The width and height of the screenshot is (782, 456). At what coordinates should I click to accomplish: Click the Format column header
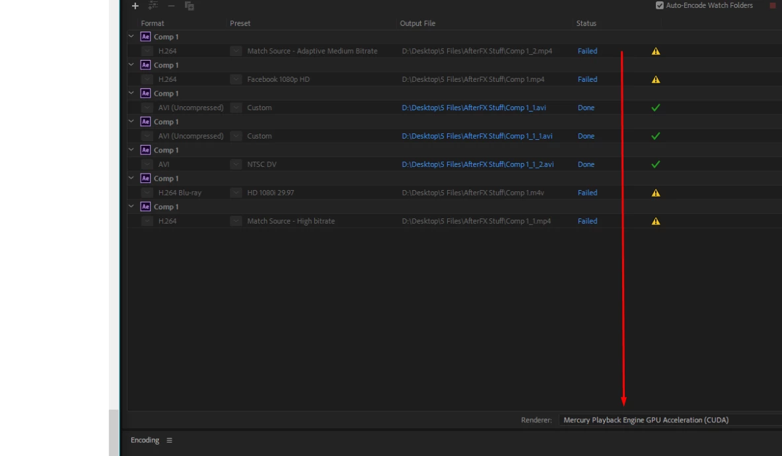[153, 23]
